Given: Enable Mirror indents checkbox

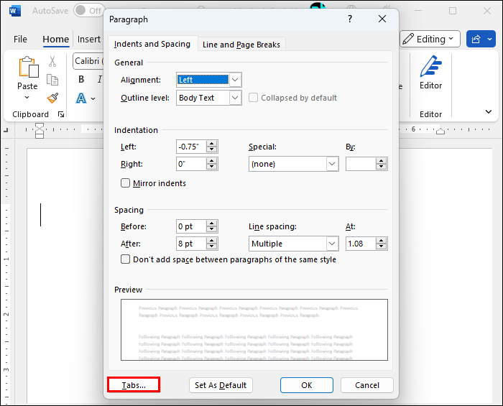Looking at the screenshot, I should pyautogui.click(x=125, y=183).
